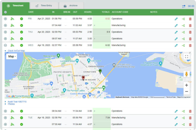This screenshot has height=130, width=196.
Task: Toggle approval checkmark on 08:07 AM row
Action: [x=21, y=39]
